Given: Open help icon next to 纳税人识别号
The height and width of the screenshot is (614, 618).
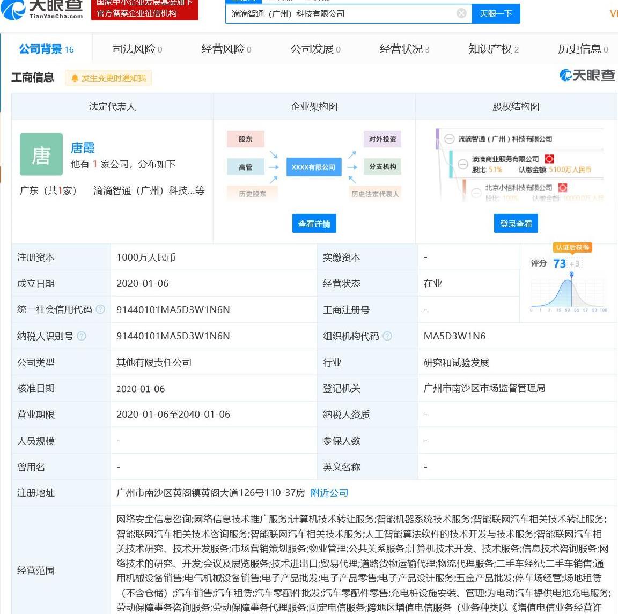Looking at the screenshot, I should tap(82, 336).
